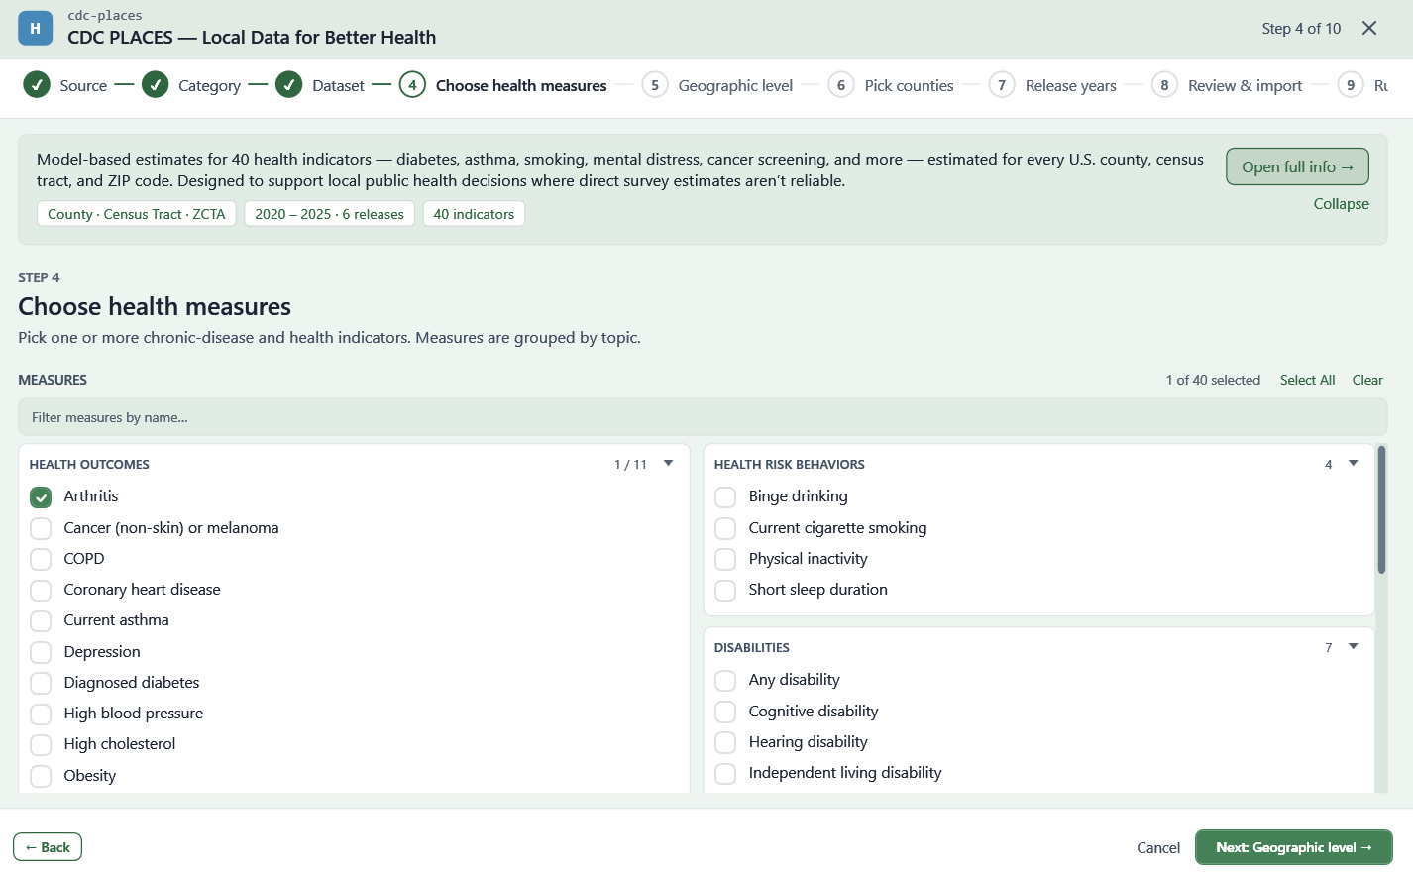Close the import wizard with X
Screen dimensions: 1413x879
point(1369,28)
